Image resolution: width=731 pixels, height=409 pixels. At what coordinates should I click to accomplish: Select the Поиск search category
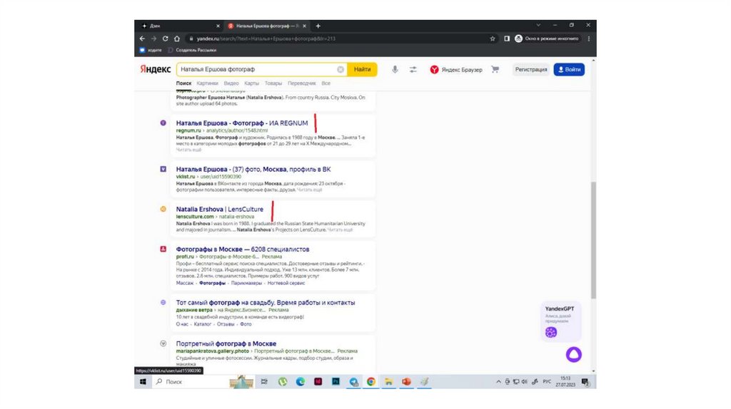pos(183,83)
